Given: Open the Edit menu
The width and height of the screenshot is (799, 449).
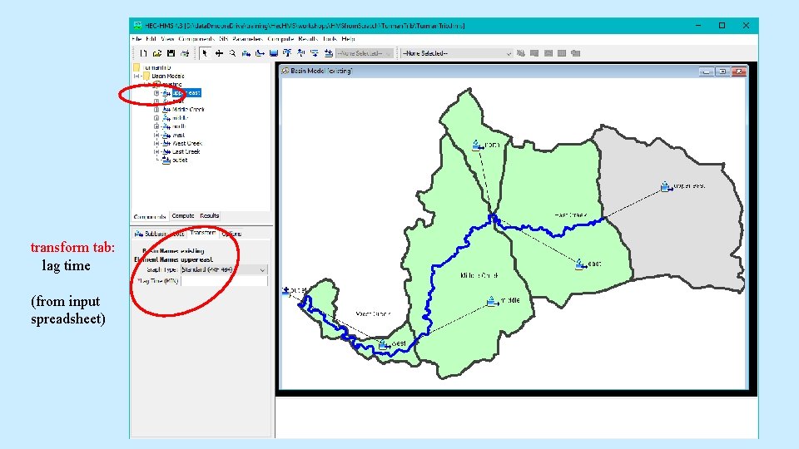Looking at the screenshot, I should [x=151, y=39].
